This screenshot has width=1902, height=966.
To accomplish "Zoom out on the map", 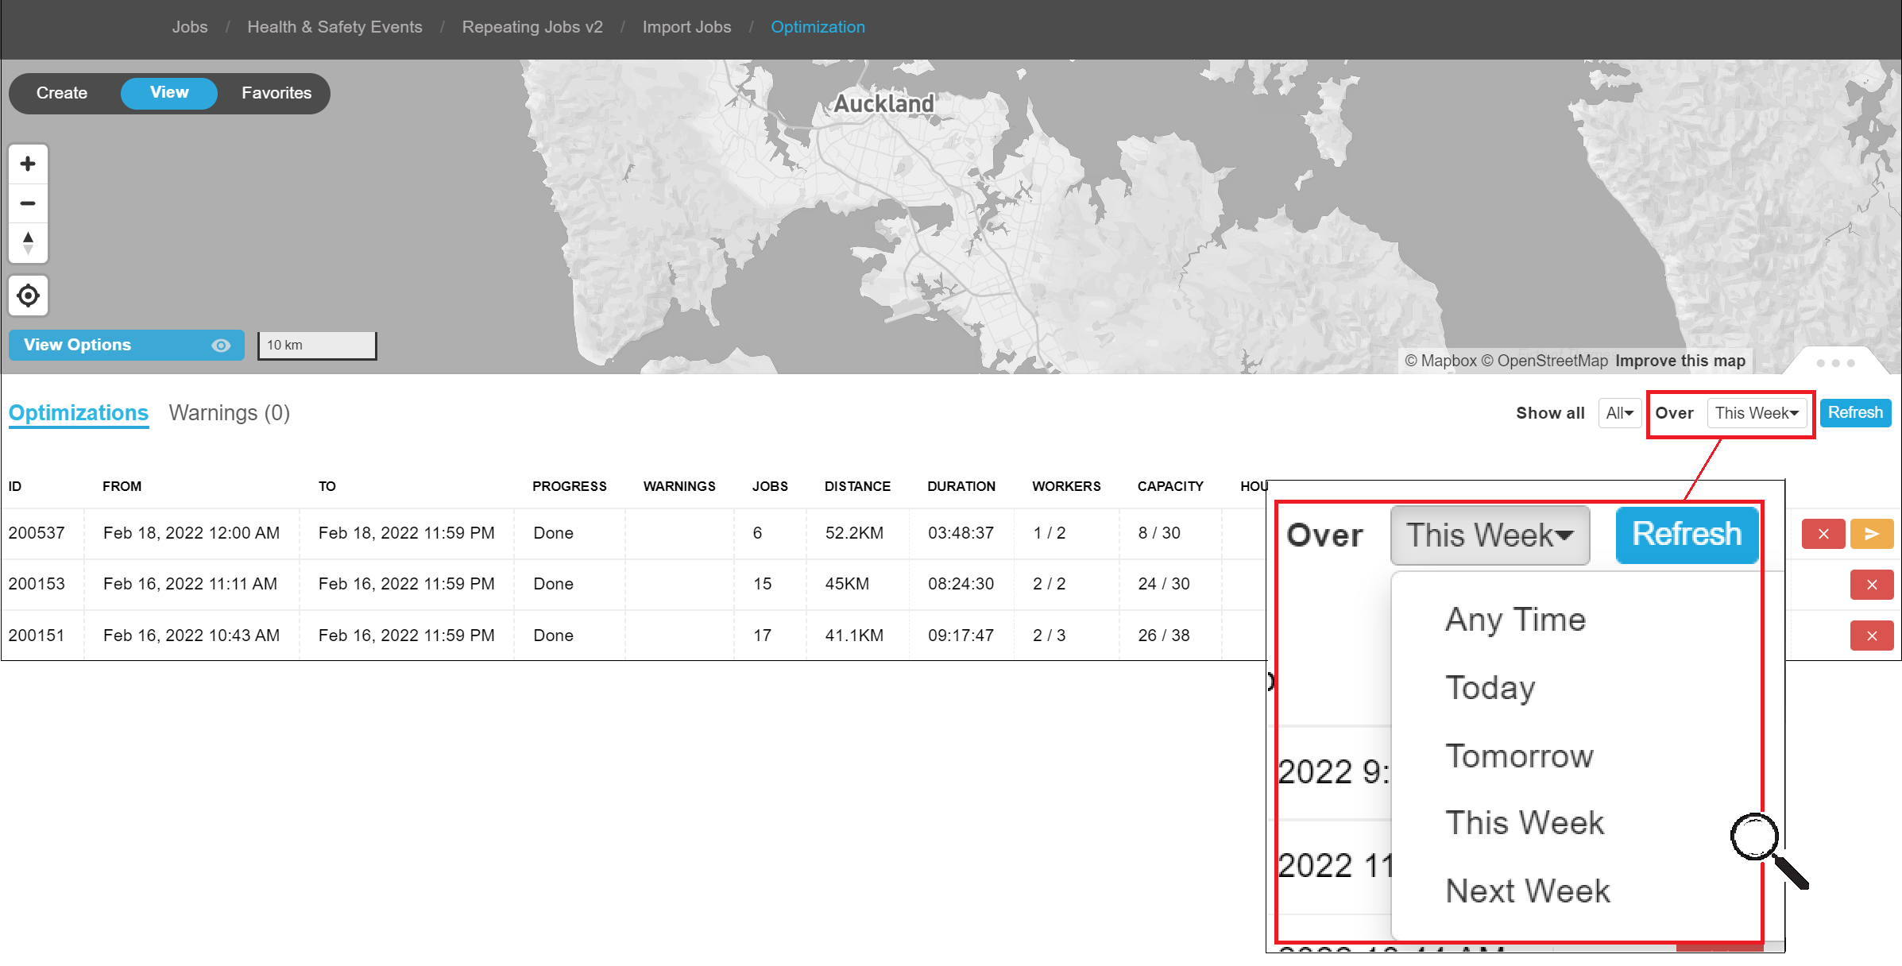I will pyautogui.click(x=28, y=203).
